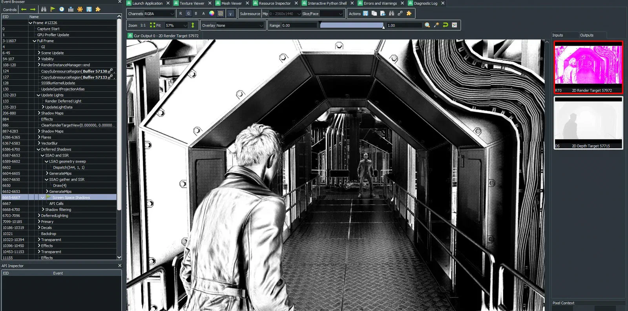Screen dimensions: 628x311
Task: Click the Range minimum 0.00 field
Action: coord(299,26)
